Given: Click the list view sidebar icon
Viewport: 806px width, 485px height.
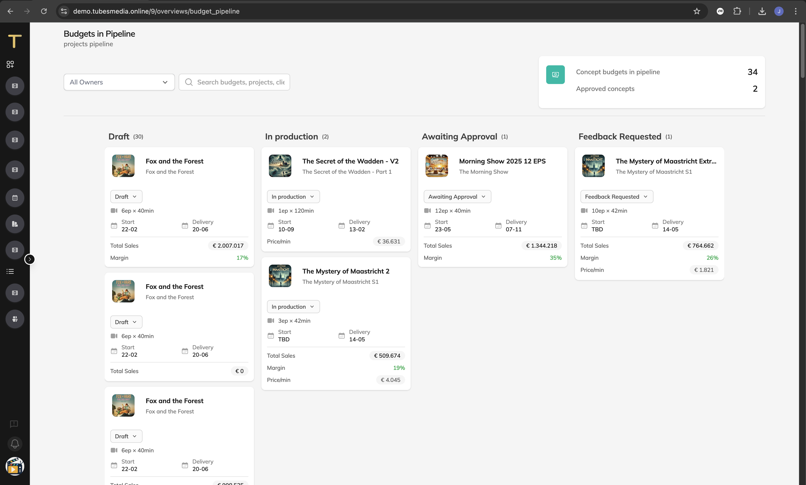Looking at the screenshot, I should click(10, 271).
